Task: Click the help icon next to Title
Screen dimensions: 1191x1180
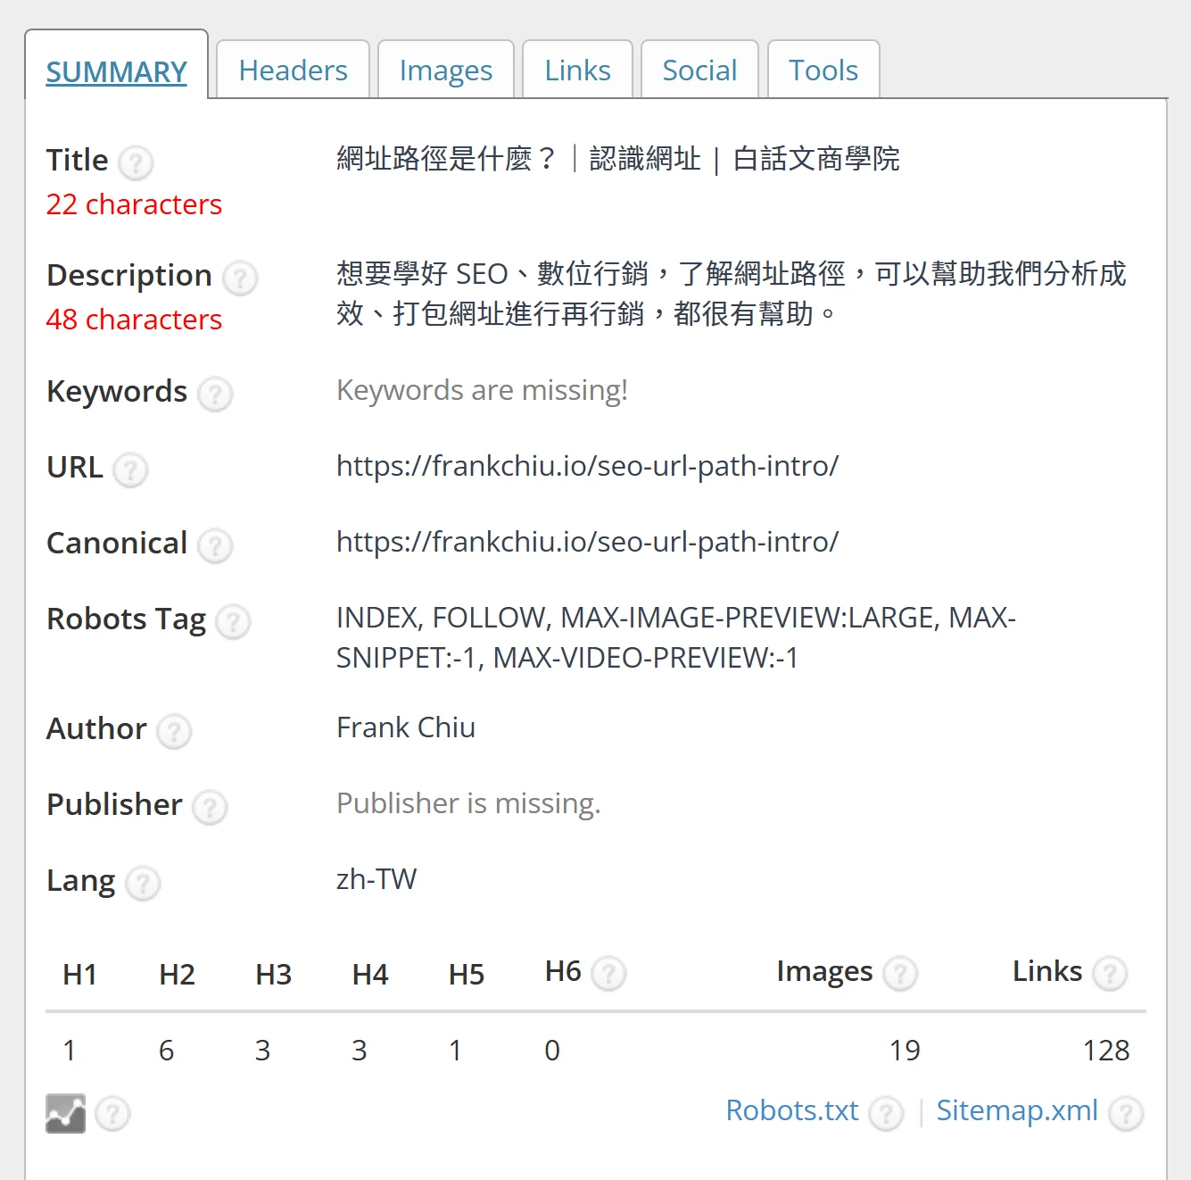Action: point(136,162)
